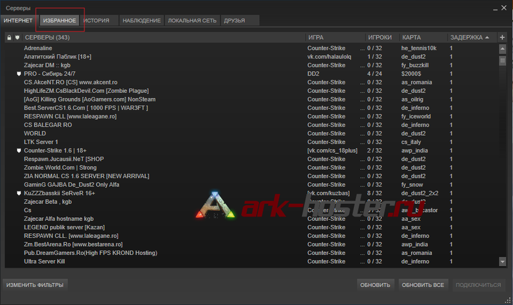Select the ЛОКАЛЬНАЯ СЕТЬ tab
Image resolution: width=513 pixels, height=305 pixels.
192,21
